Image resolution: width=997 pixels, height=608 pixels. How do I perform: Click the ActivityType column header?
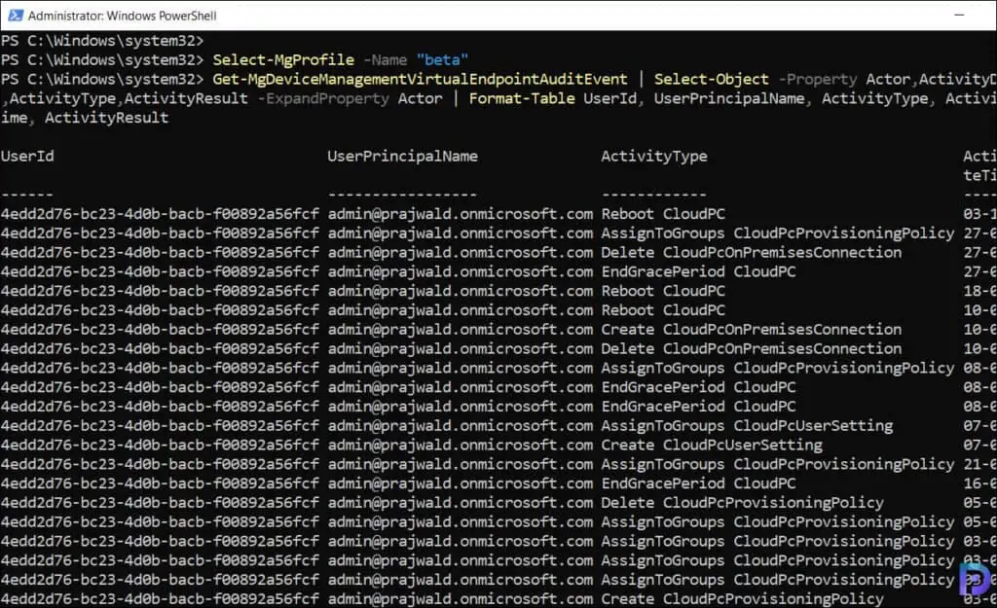[654, 157]
